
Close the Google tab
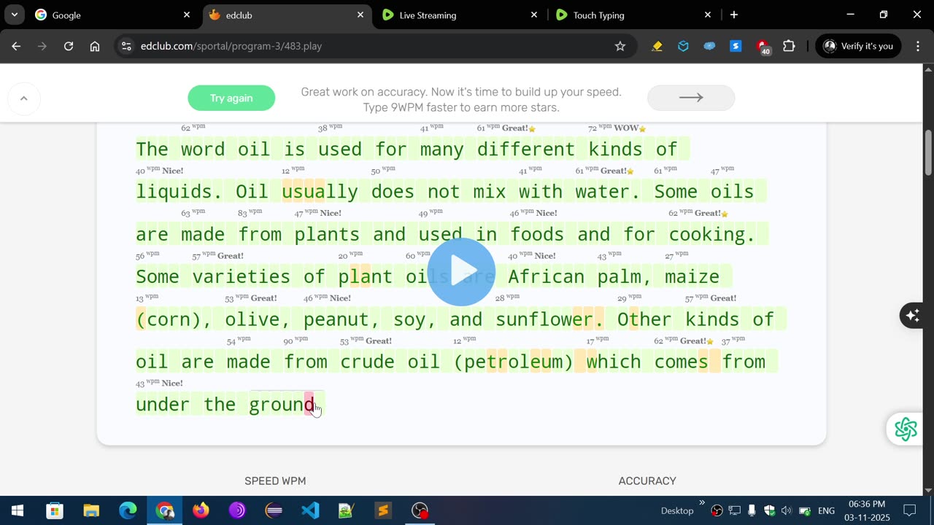[187, 15]
